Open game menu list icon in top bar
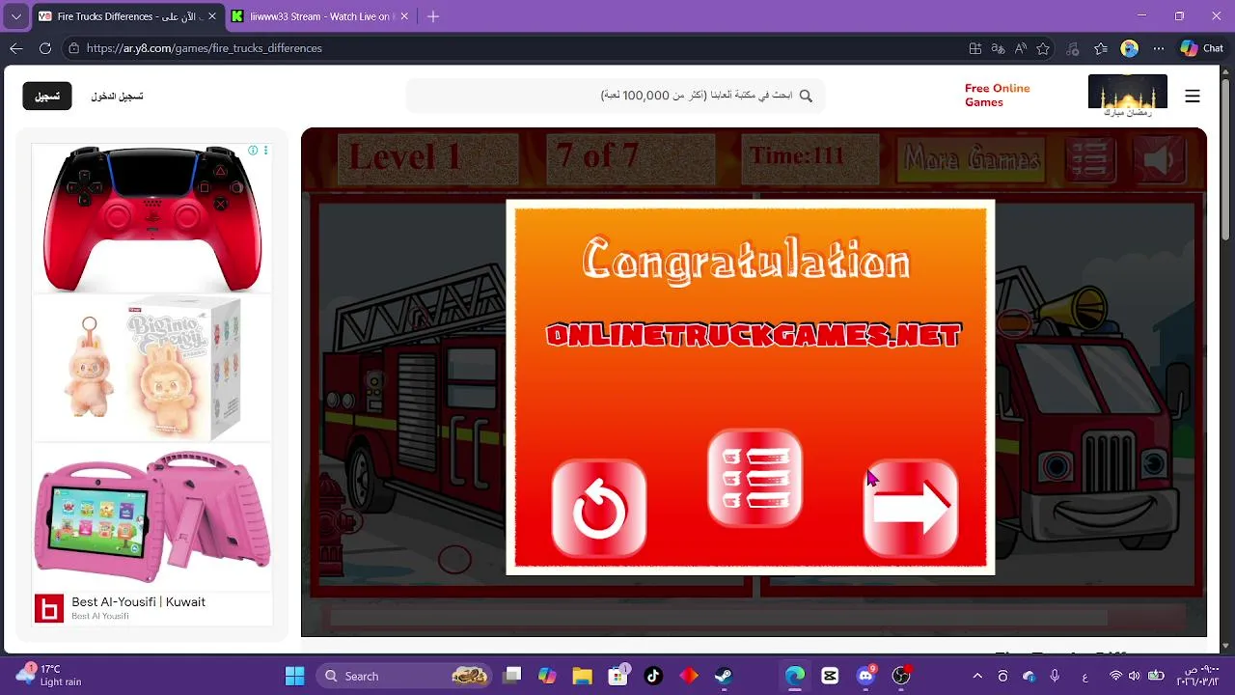Image resolution: width=1235 pixels, height=695 pixels. [1089, 159]
